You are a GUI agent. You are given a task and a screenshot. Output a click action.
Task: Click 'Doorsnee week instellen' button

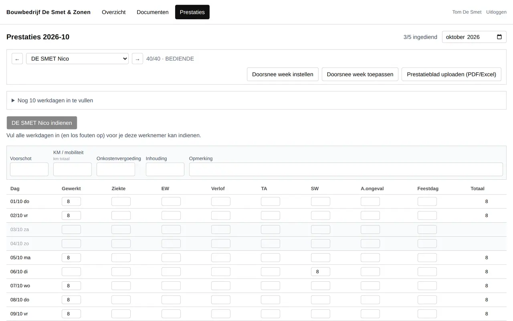point(283,74)
